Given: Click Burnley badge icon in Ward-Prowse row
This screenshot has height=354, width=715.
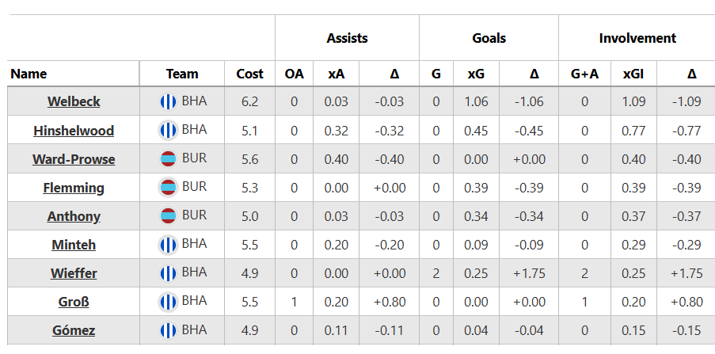Looking at the screenshot, I should 168,158.
